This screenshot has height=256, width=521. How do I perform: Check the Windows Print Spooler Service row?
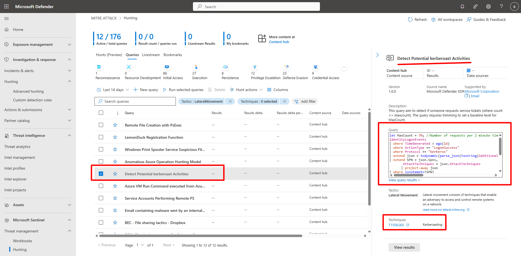(101, 149)
